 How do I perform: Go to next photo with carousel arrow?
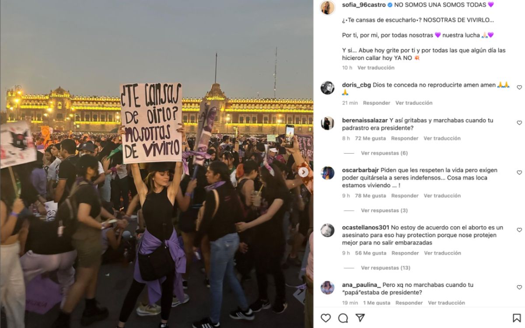[303, 172]
